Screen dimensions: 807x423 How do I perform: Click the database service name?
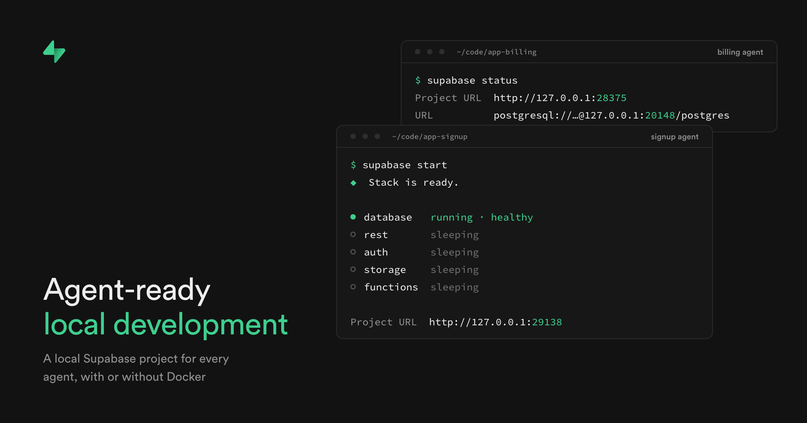(388, 218)
